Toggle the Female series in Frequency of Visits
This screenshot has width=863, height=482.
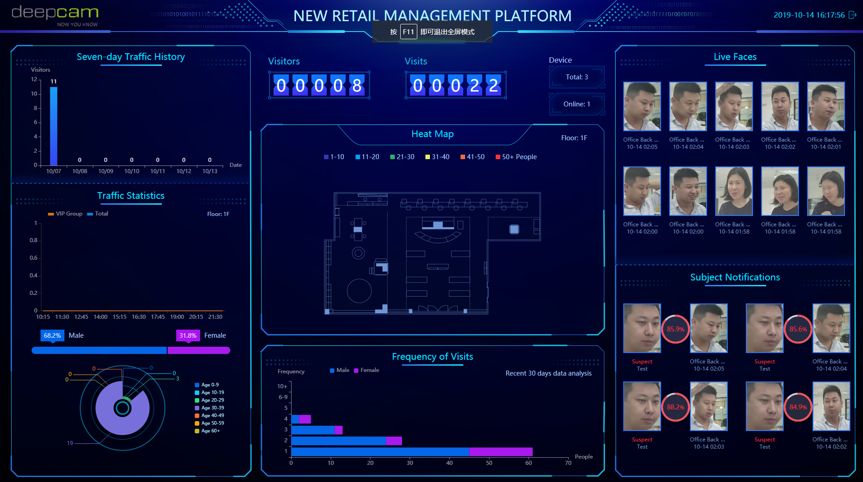[366, 370]
